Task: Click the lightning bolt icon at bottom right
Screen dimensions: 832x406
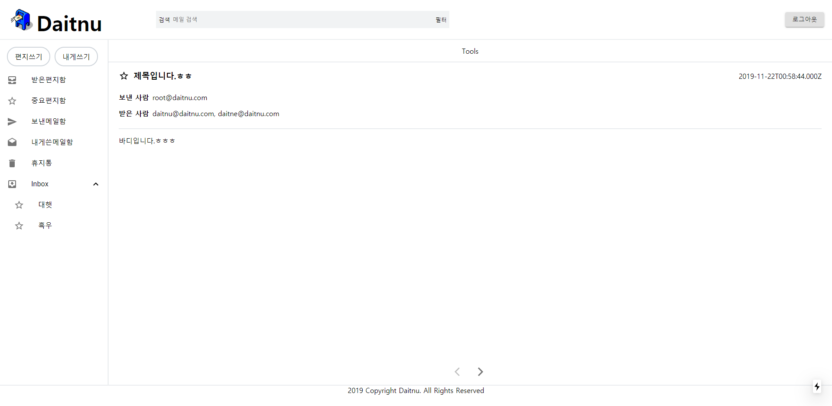Action: pos(817,387)
